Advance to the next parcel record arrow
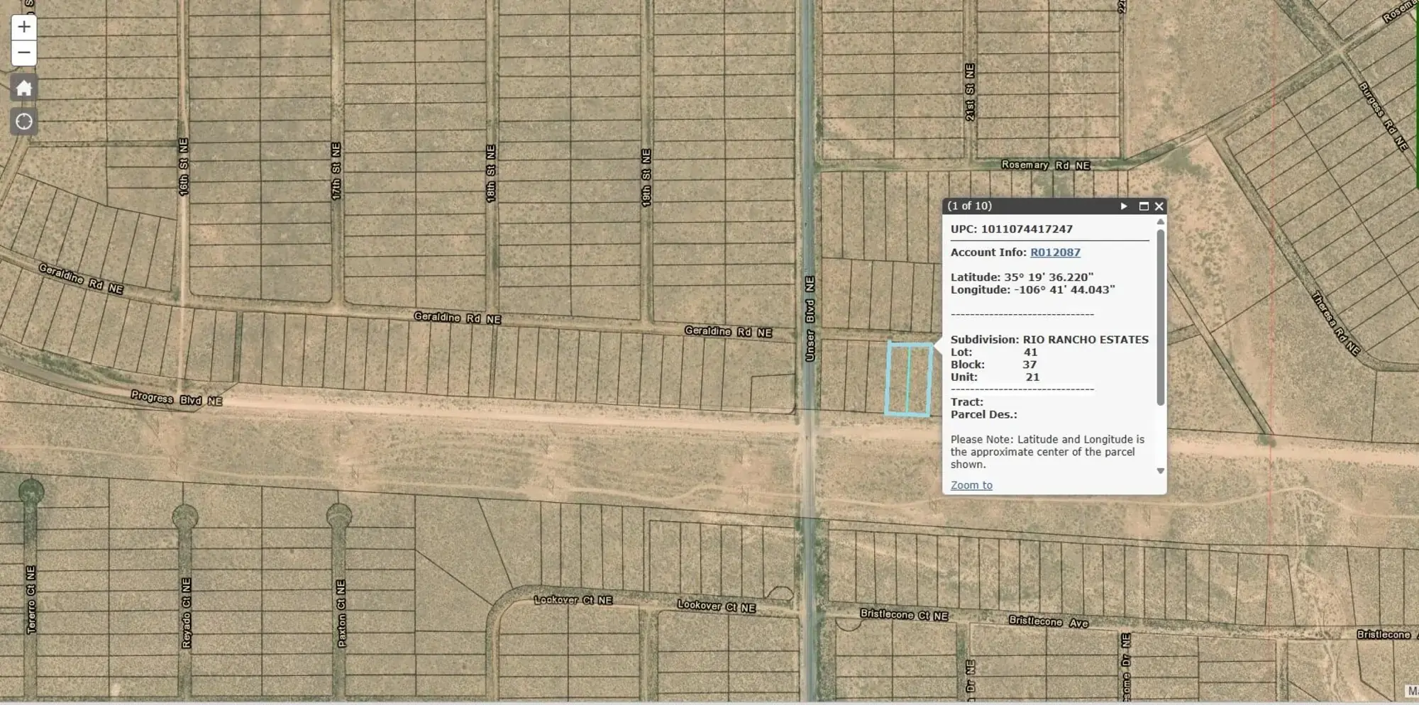Image resolution: width=1419 pixels, height=705 pixels. [x=1123, y=206]
